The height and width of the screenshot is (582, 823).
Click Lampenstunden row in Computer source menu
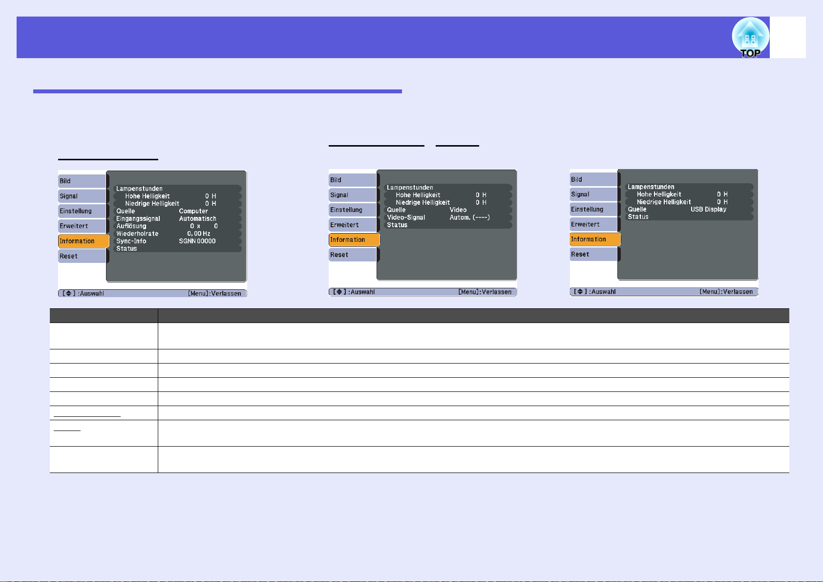177,189
